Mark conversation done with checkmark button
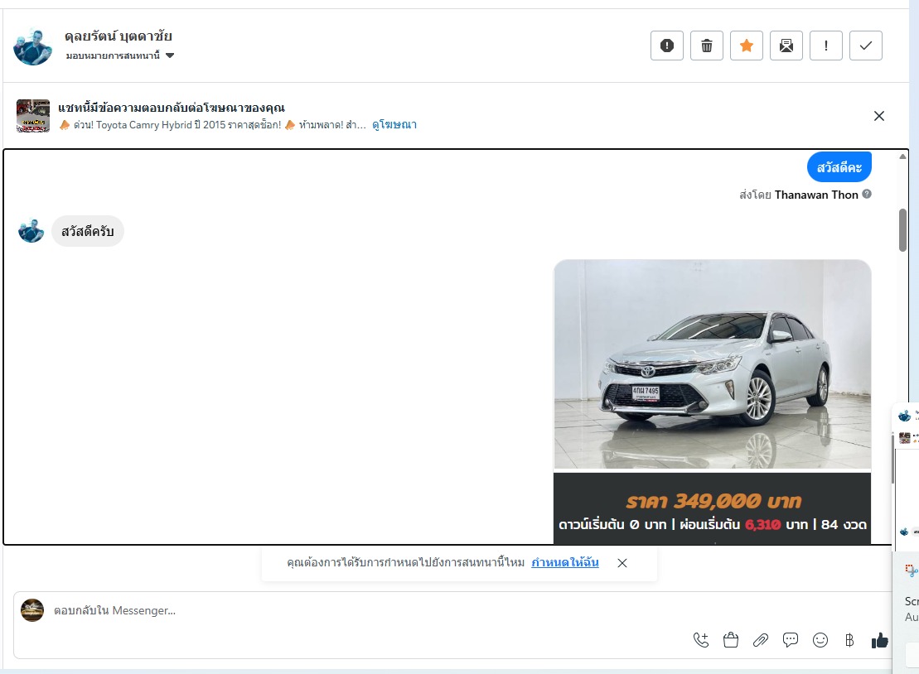The height and width of the screenshot is (674, 919). (865, 46)
